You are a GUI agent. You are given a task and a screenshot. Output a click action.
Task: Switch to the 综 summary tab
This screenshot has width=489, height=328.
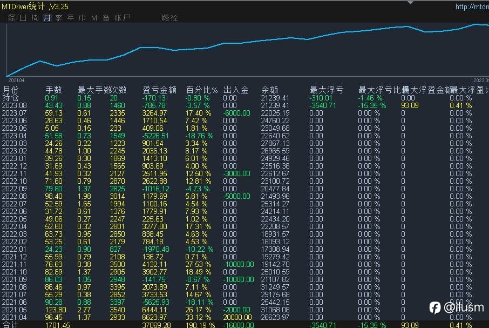coord(11,18)
